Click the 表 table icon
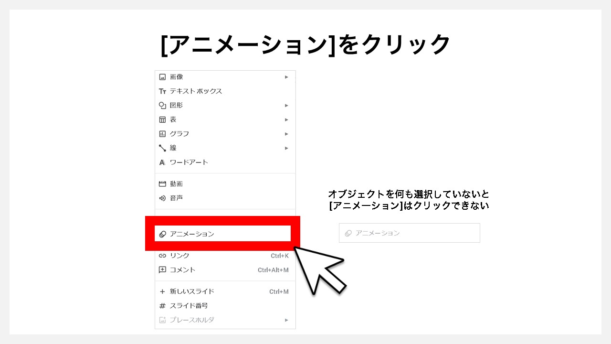Viewport: 611px width, 344px height. click(162, 119)
